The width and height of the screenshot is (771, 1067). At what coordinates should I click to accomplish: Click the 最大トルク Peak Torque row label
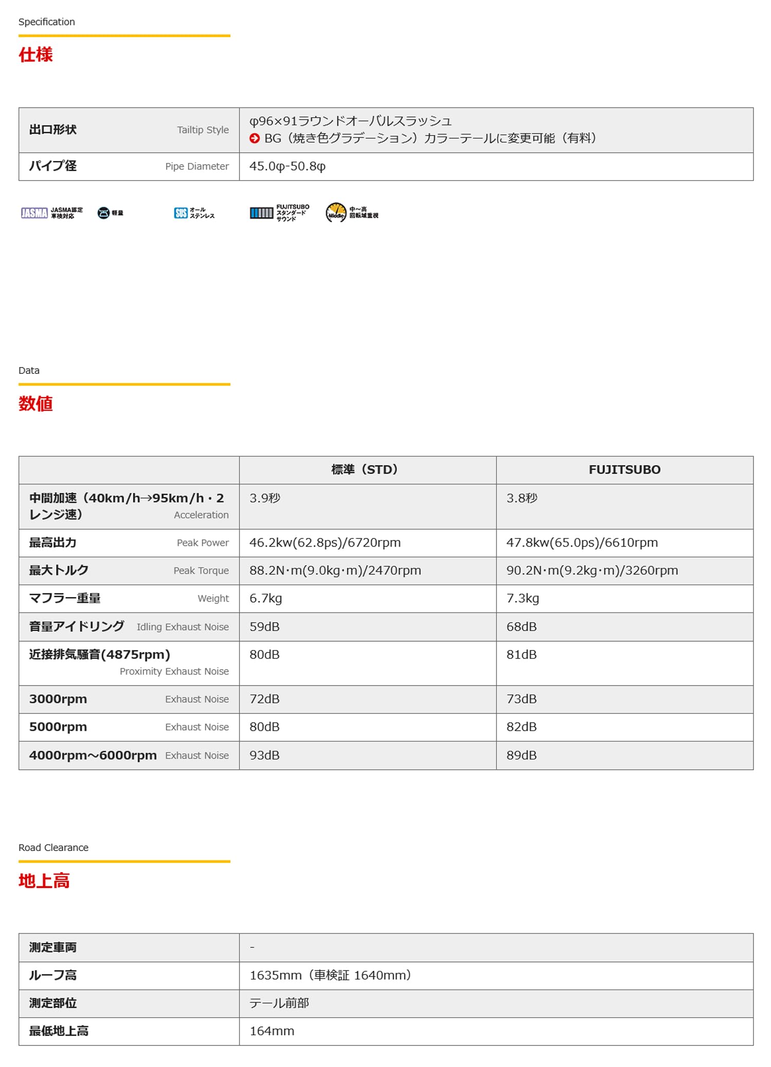59,571
